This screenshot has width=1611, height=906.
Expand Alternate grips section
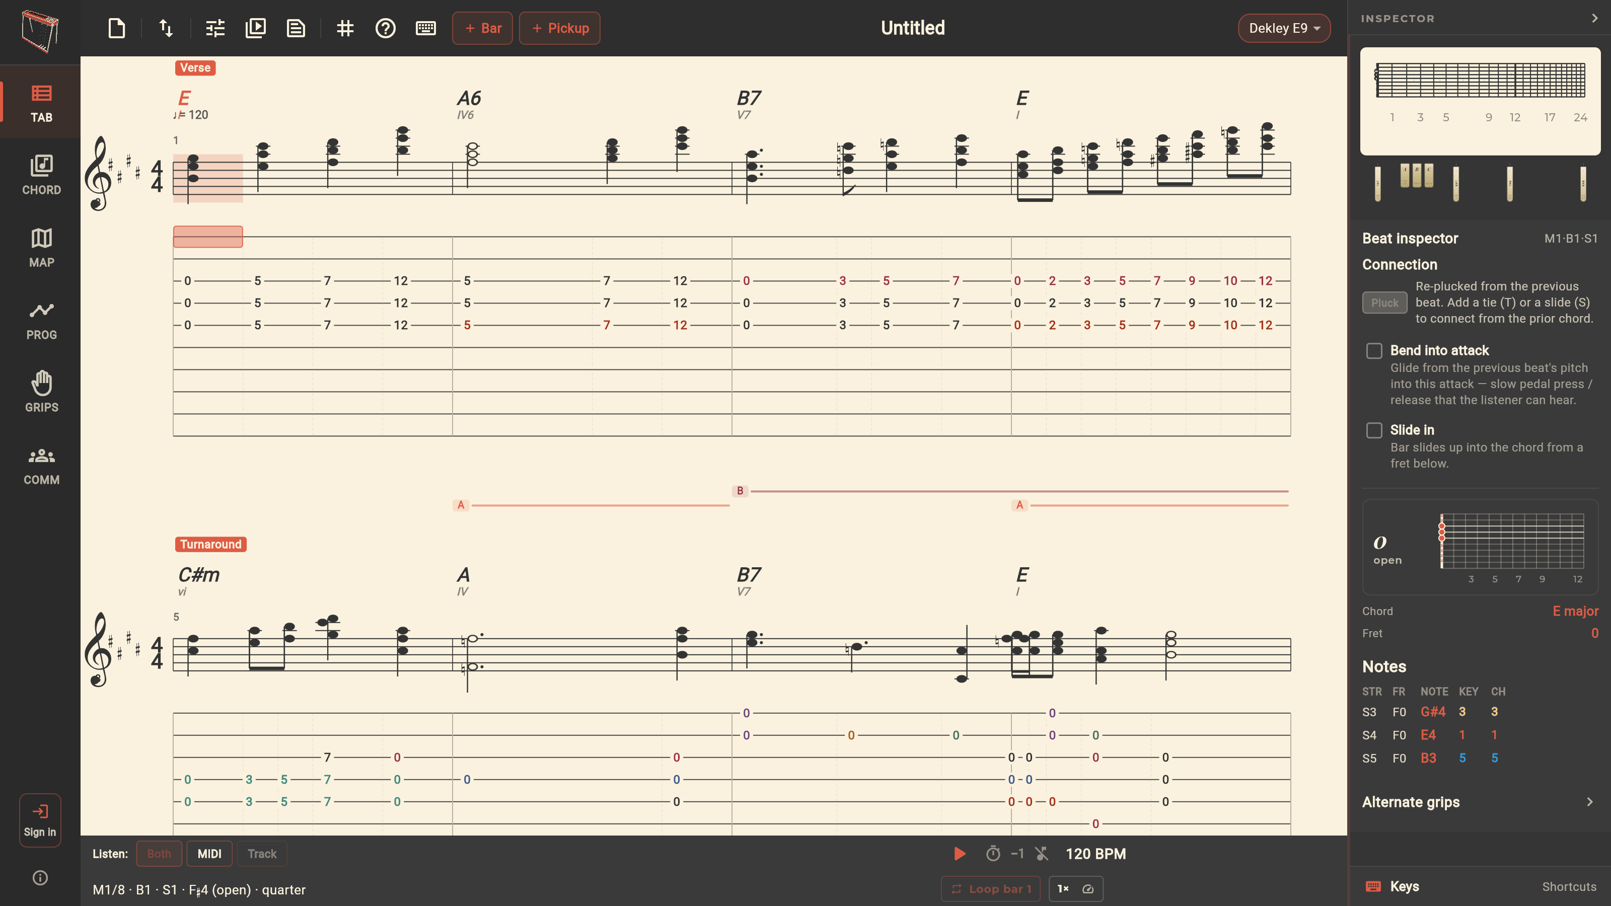pyautogui.click(x=1479, y=802)
